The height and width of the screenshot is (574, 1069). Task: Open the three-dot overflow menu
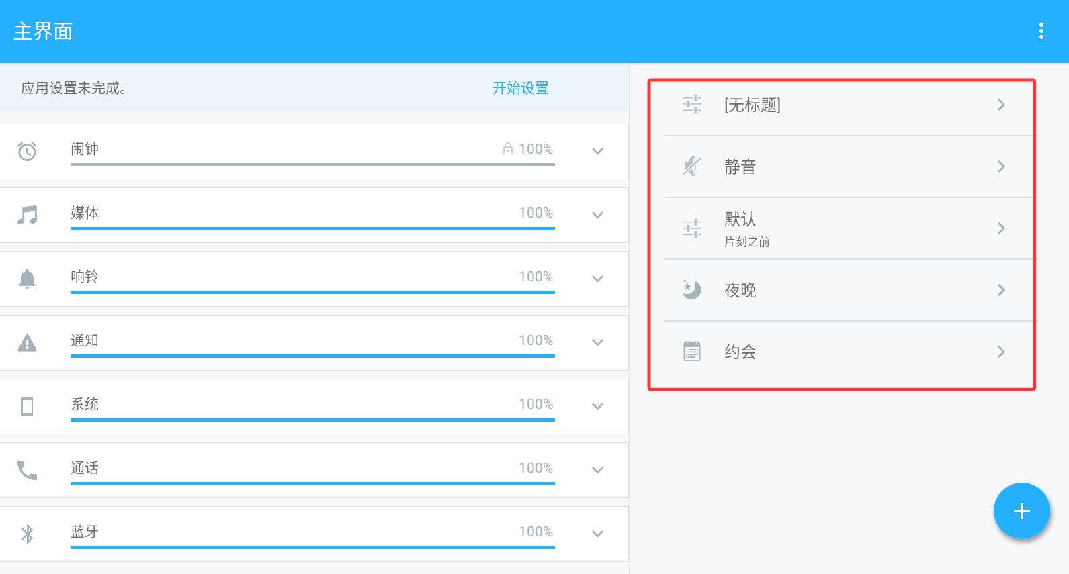(x=1041, y=31)
